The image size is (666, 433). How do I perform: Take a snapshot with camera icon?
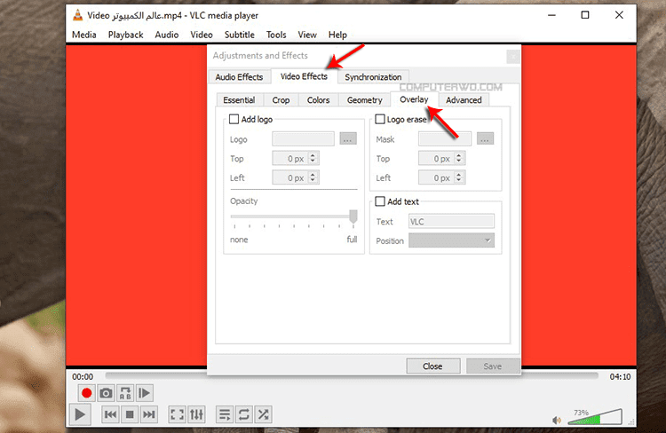point(106,393)
